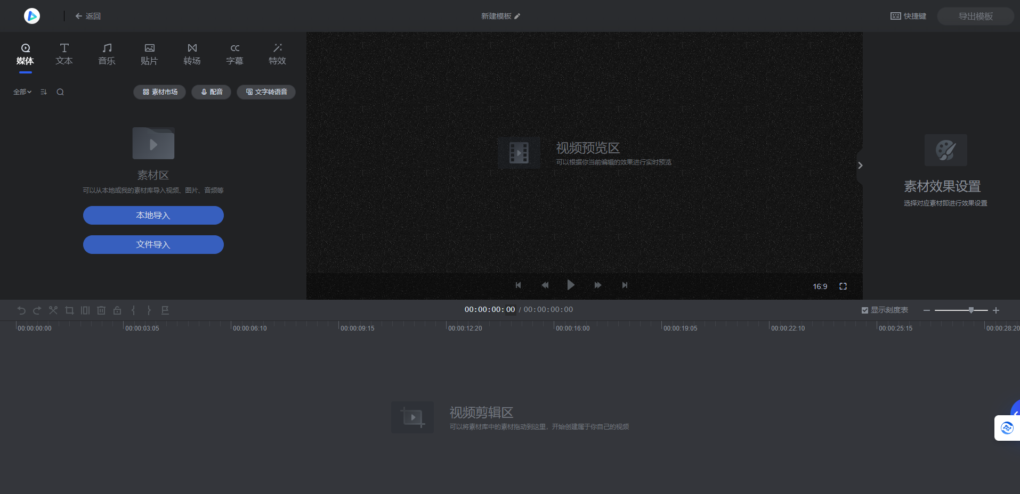This screenshot has width=1020, height=494.
Task: Click the 本地导入 import button
Action: coord(153,215)
